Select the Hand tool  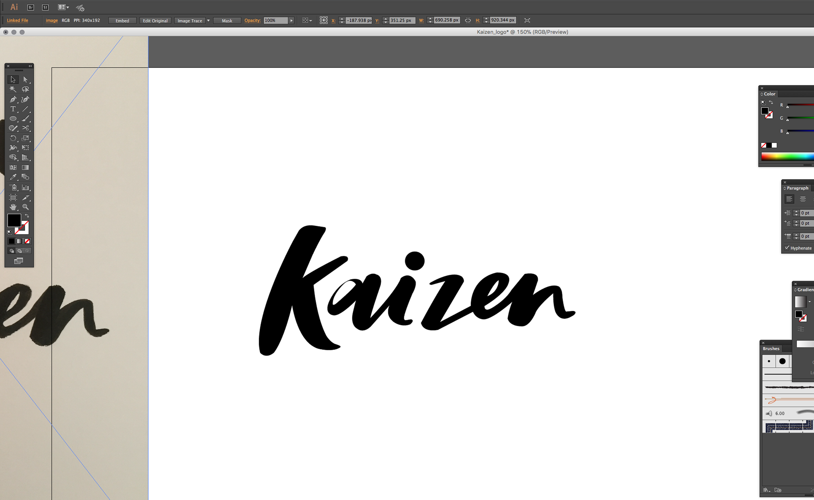point(13,207)
